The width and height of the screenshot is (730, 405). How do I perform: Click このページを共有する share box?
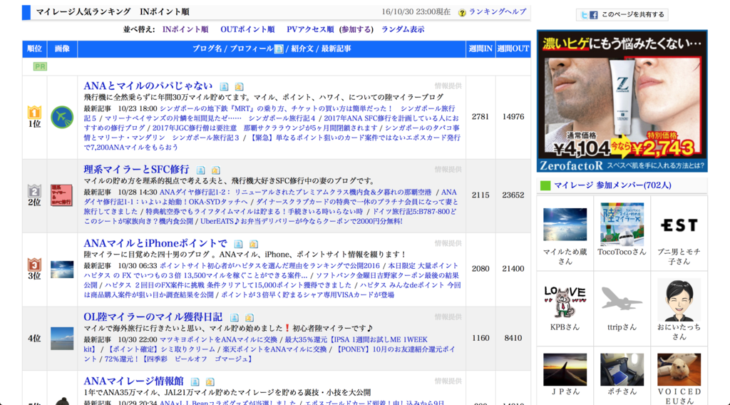tap(622, 15)
